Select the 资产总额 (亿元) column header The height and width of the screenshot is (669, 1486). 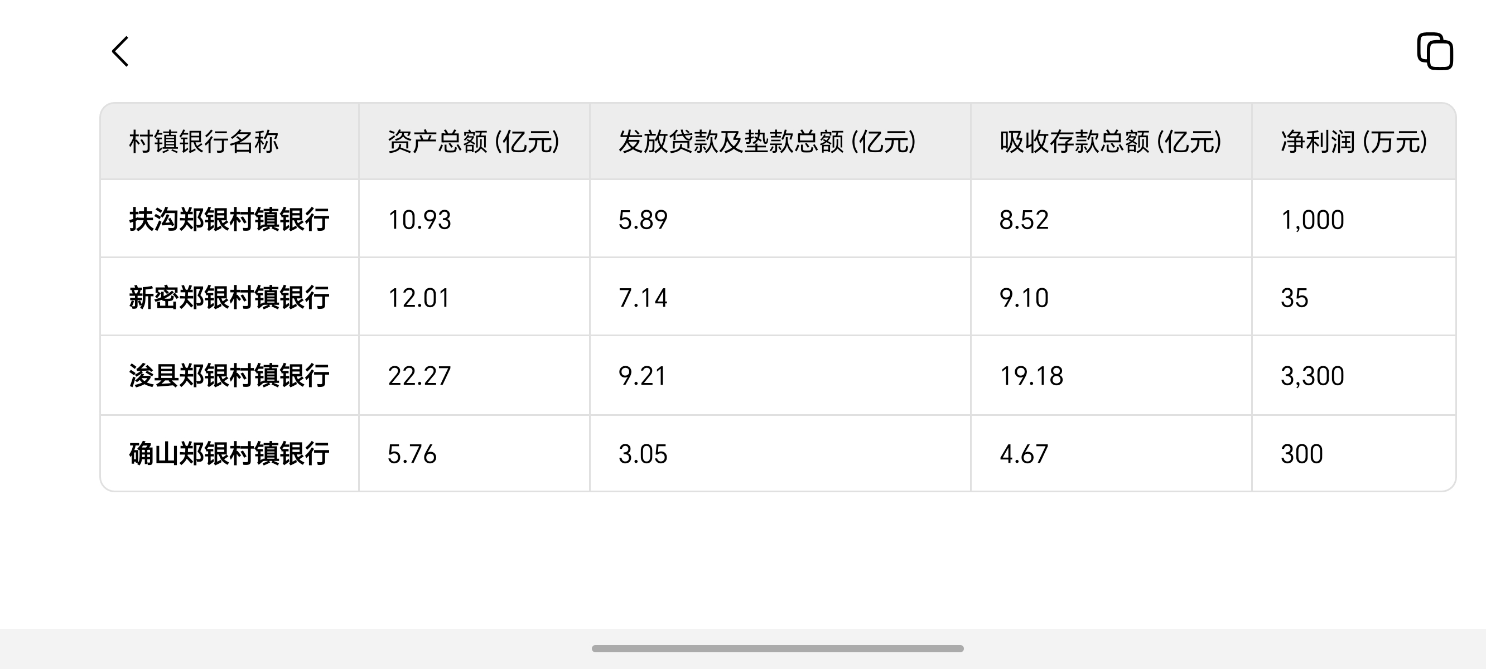pyautogui.click(x=474, y=142)
